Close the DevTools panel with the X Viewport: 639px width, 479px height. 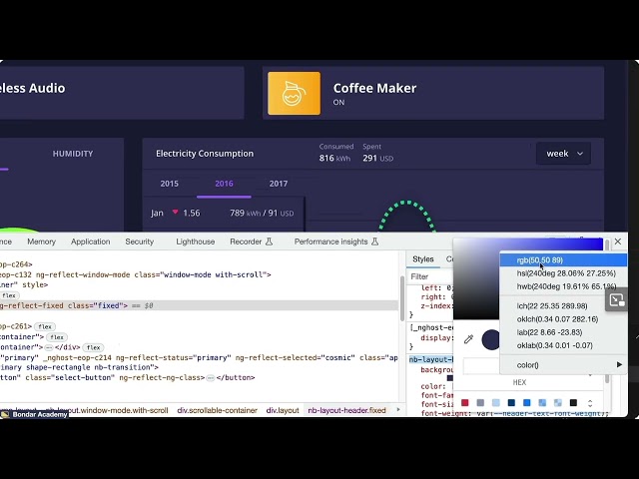[x=618, y=241]
